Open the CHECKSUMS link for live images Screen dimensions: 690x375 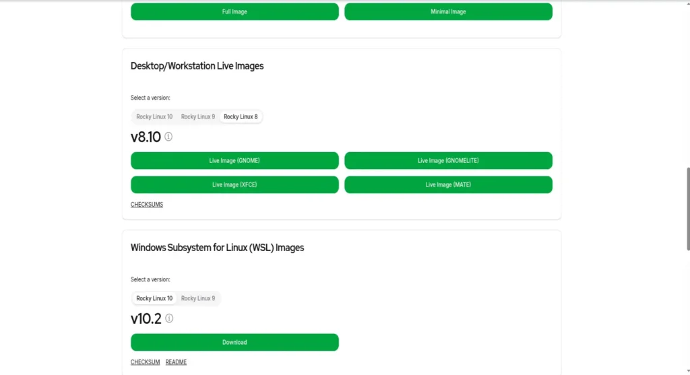click(x=146, y=205)
